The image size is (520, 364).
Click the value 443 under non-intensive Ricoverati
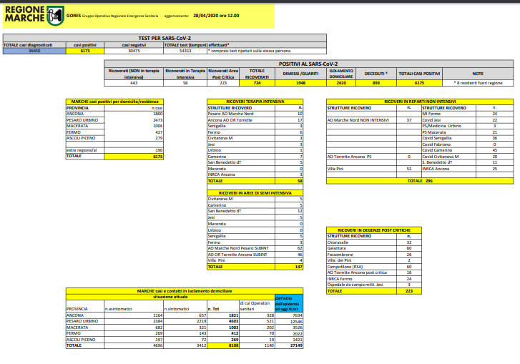coord(134,83)
